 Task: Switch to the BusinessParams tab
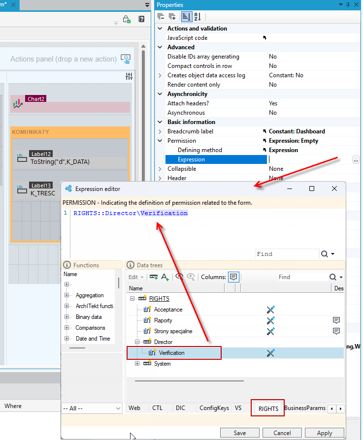tap(305, 408)
